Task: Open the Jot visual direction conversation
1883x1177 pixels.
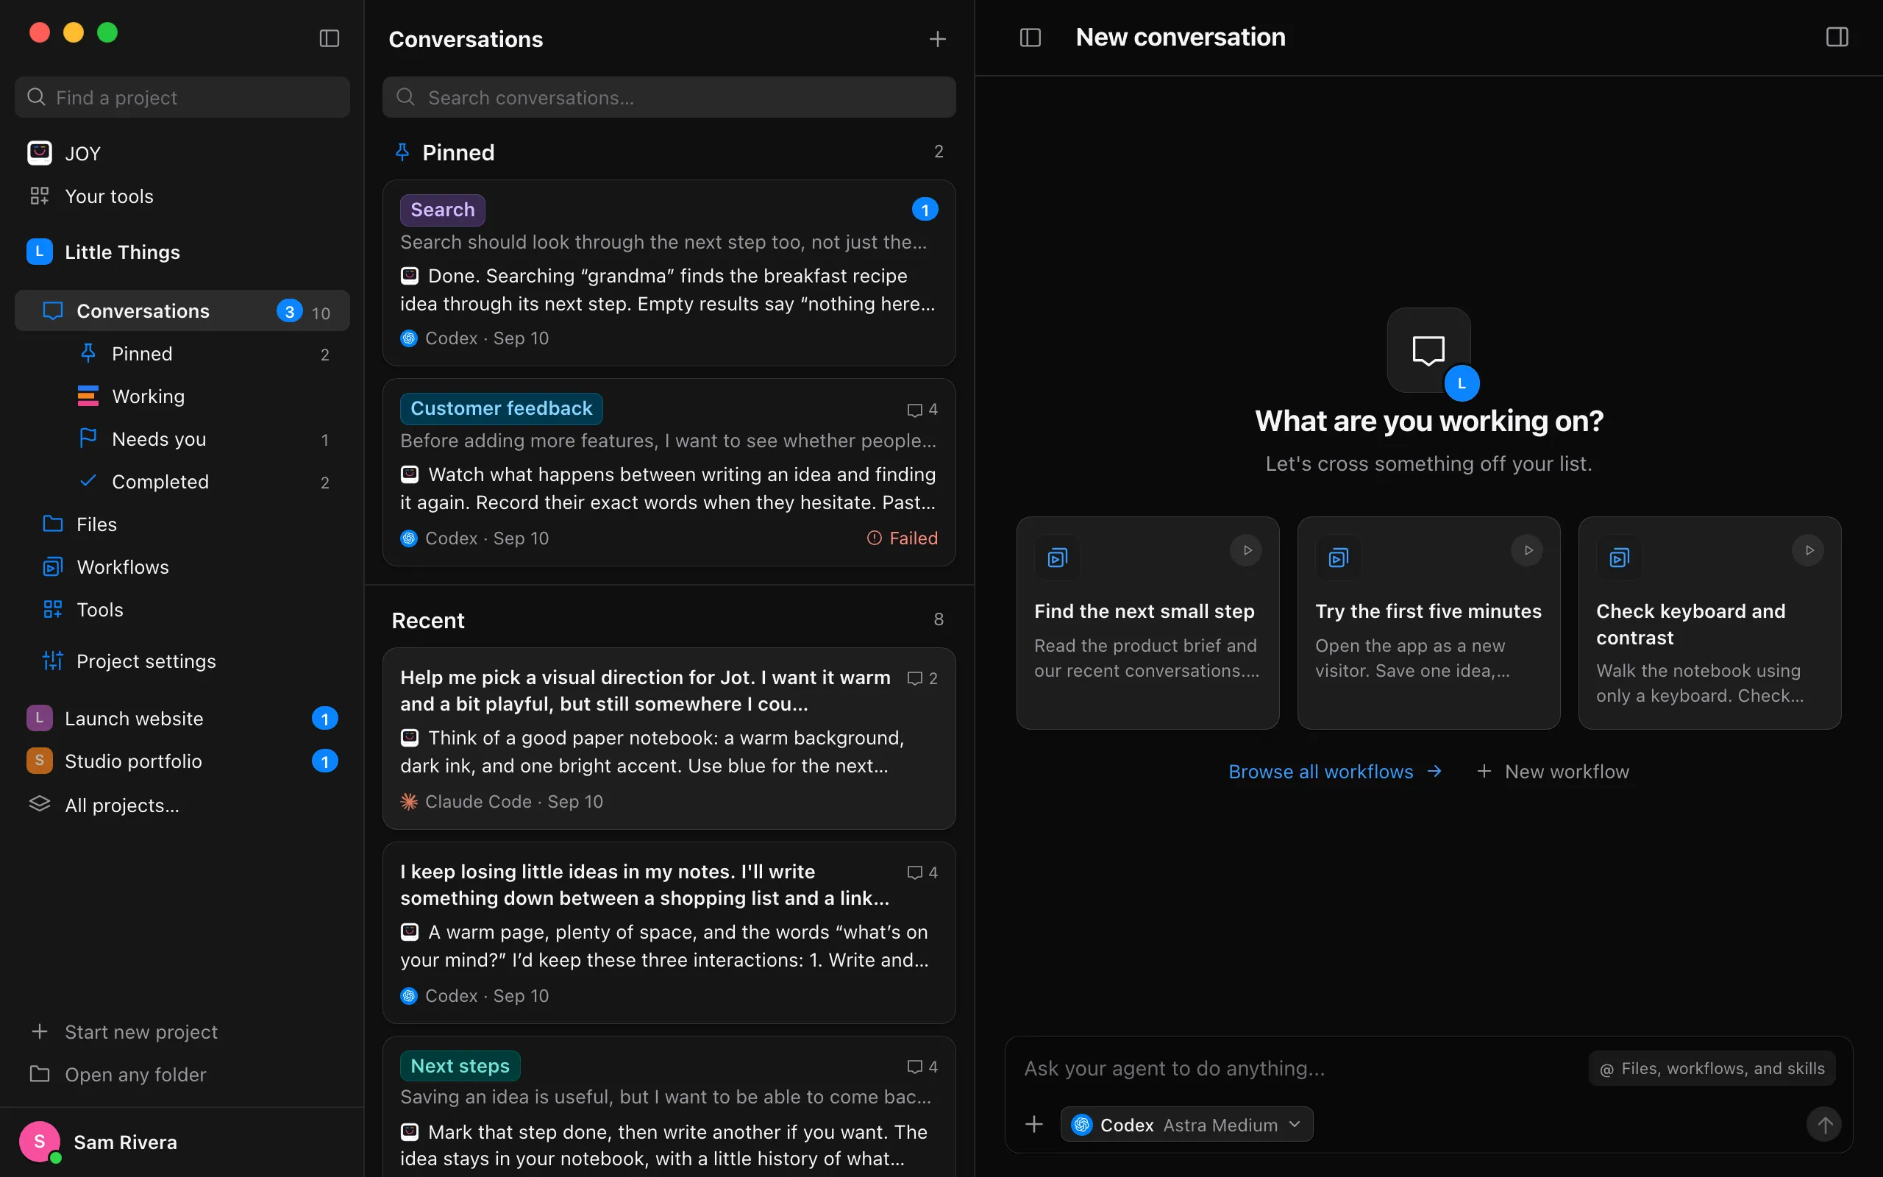Action: point(669,739)
